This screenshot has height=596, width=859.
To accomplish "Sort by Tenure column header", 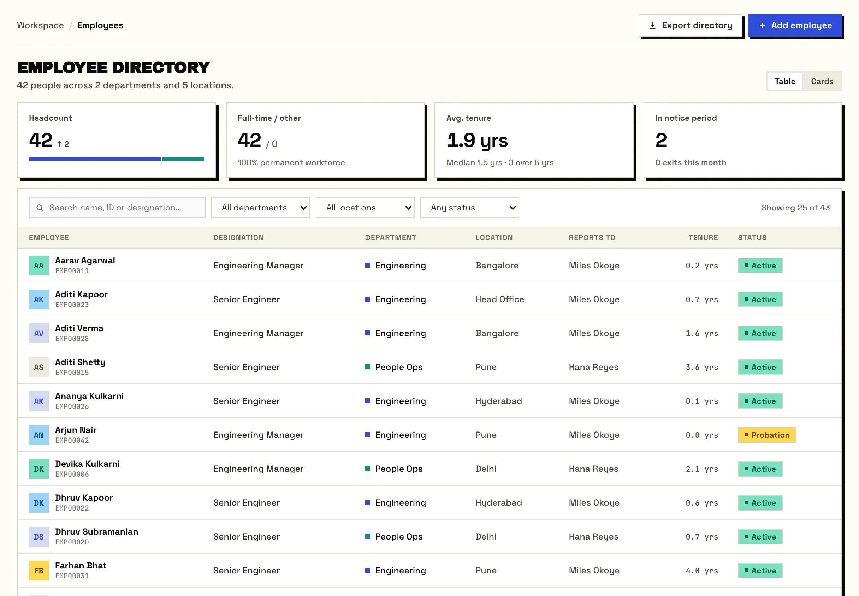I will tap(704, 238).
